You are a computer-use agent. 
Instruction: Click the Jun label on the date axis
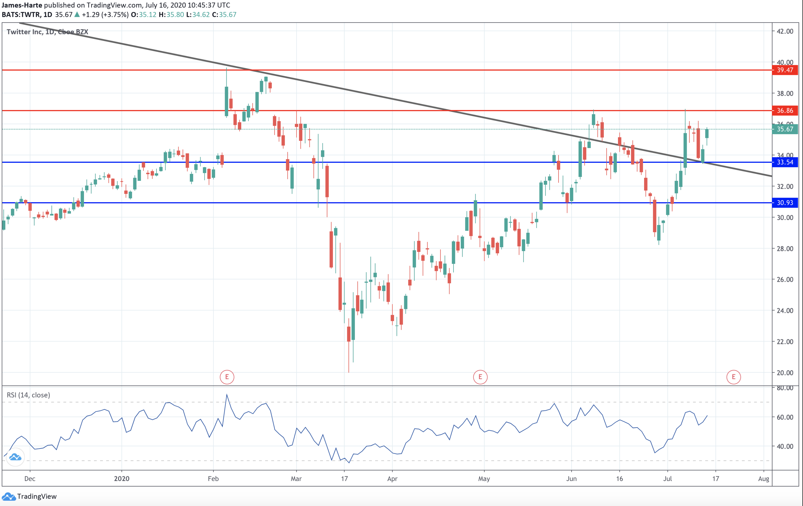coord(571,479)
